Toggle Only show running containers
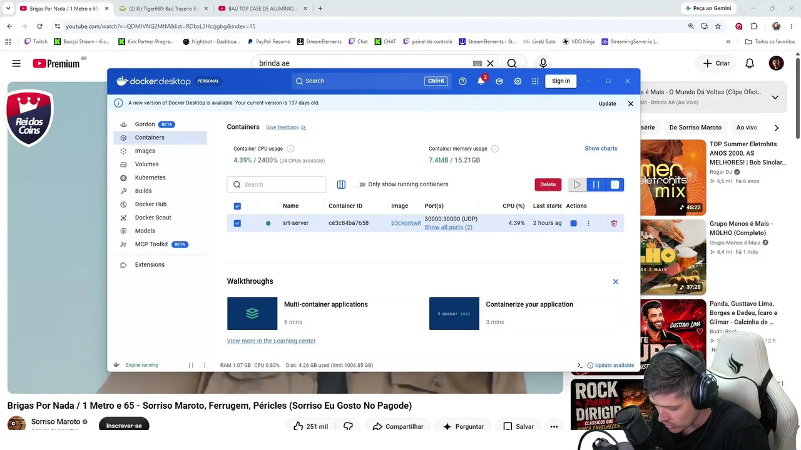This screenshot has height=450, width=801. coord(360,184)
